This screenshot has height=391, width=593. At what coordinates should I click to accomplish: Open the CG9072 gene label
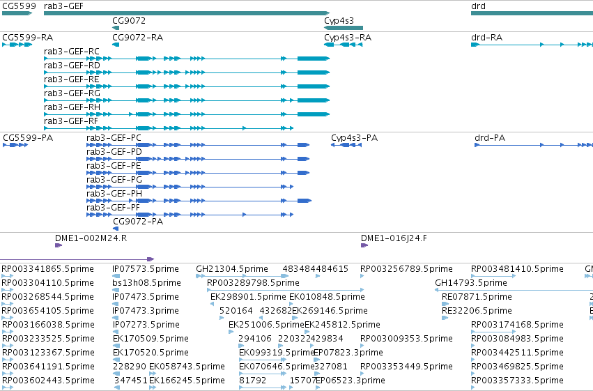point(129,20)
